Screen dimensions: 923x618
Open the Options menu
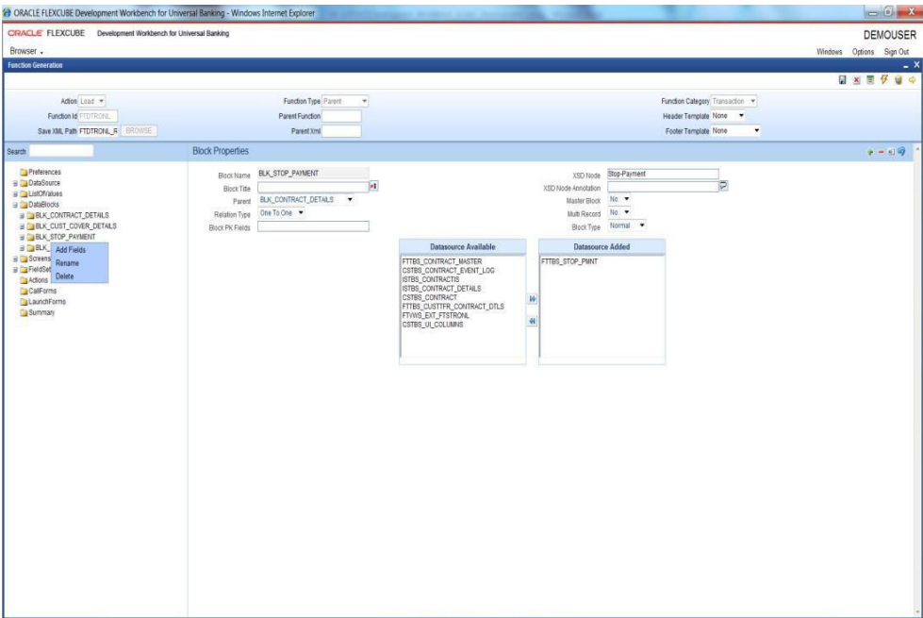863,52
